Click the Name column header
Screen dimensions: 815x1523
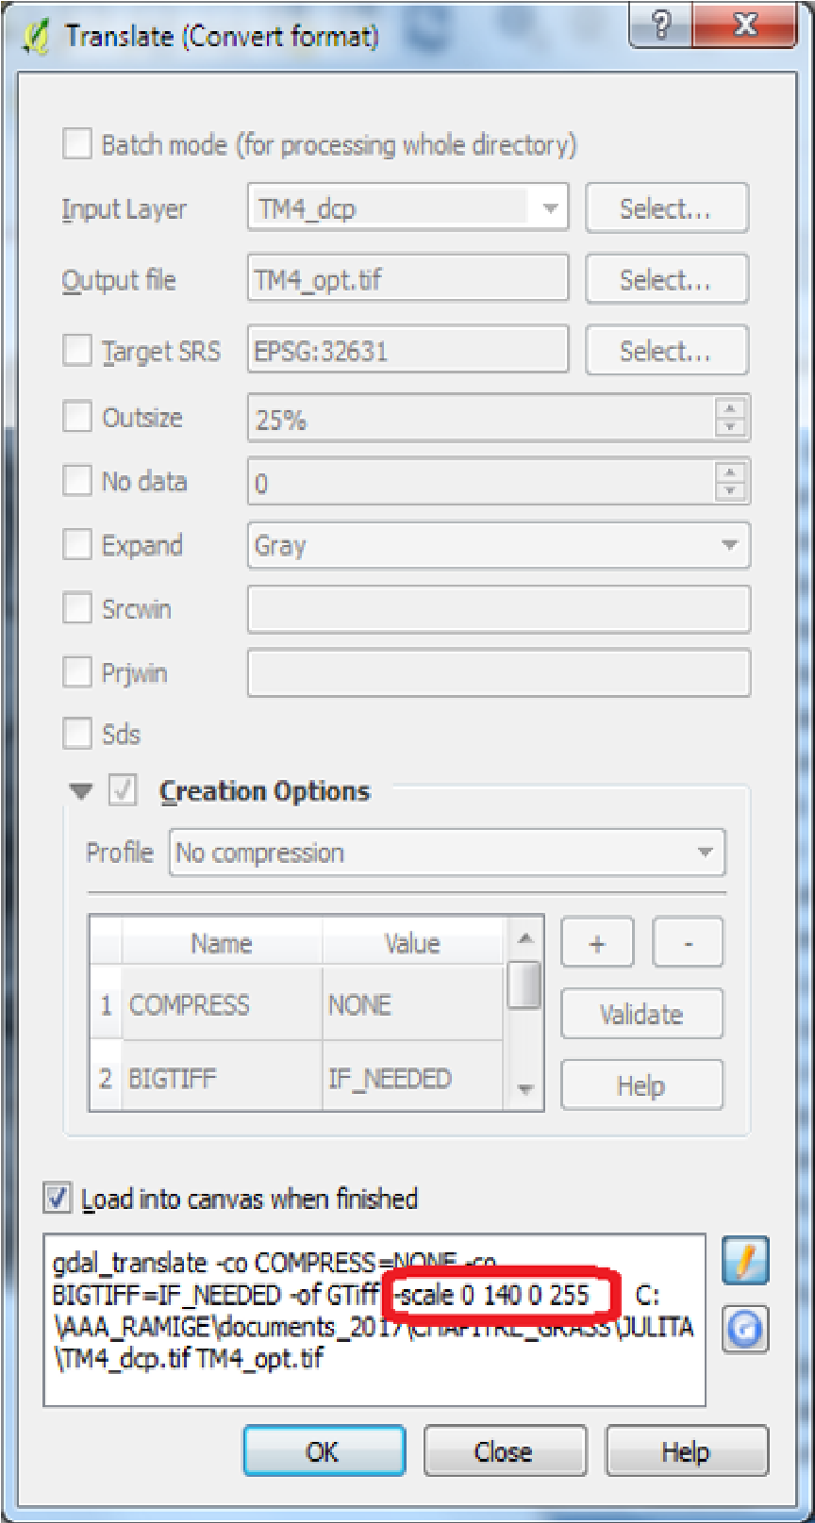point(222,943)
